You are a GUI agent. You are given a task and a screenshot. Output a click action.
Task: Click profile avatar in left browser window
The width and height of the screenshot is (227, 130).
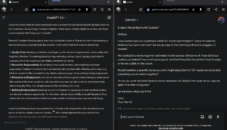click(x=4, y=10)
